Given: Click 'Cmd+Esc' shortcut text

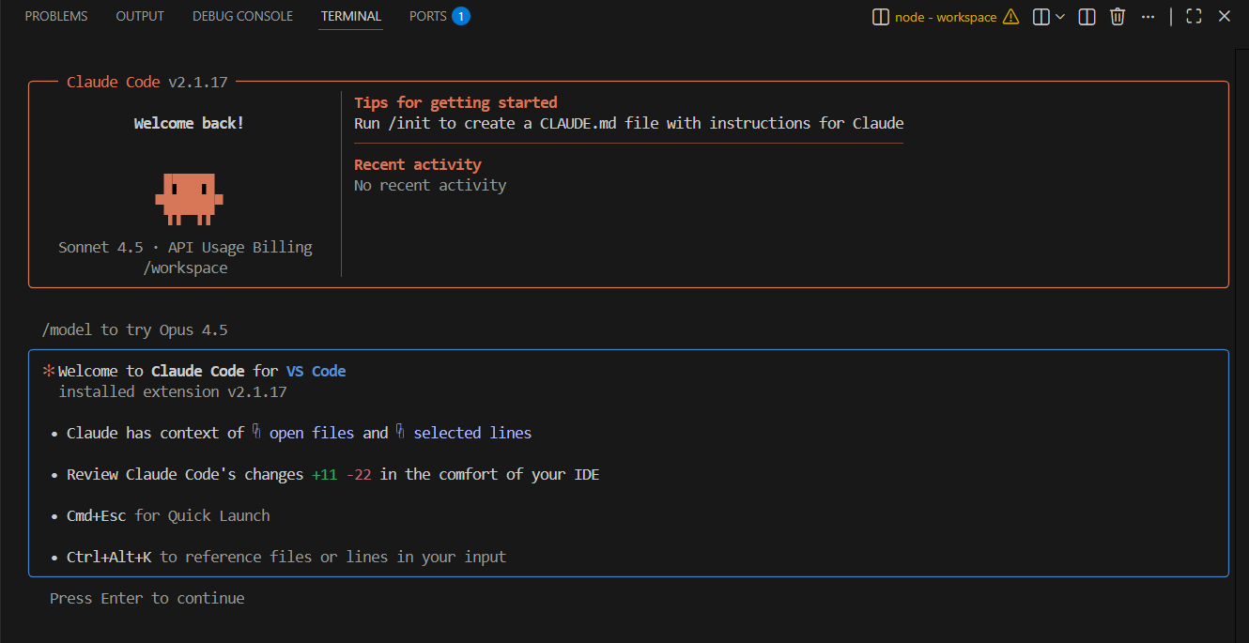Looking at the screenshot, I should tap(96, 515).
